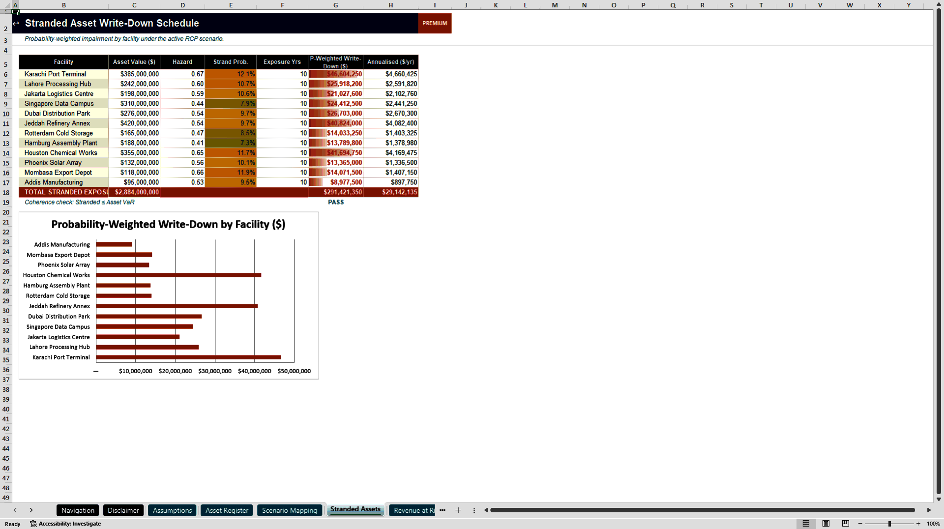The image size is (944, 529).
Task: Click the 100% zoom level
Action: click(x=933, y=524)
